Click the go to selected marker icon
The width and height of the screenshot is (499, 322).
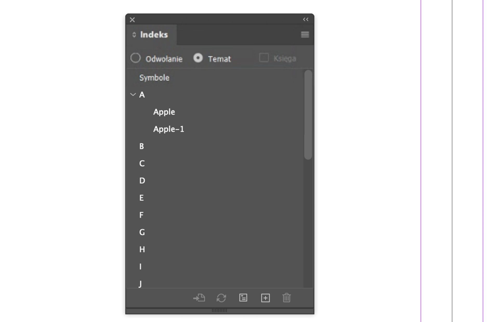pos(199,298)
